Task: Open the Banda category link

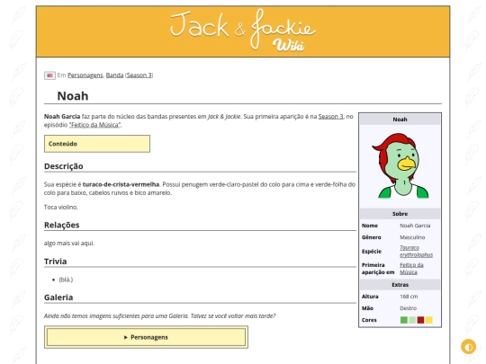Action: click(114, 75)
